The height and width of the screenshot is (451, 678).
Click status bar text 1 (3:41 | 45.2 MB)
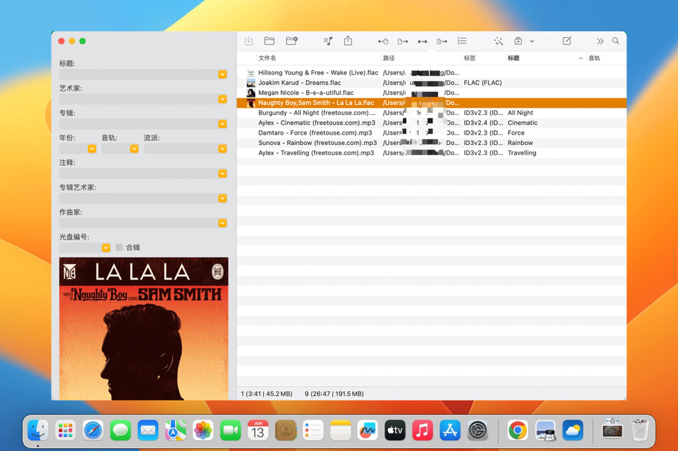click(x=266, y=393)
